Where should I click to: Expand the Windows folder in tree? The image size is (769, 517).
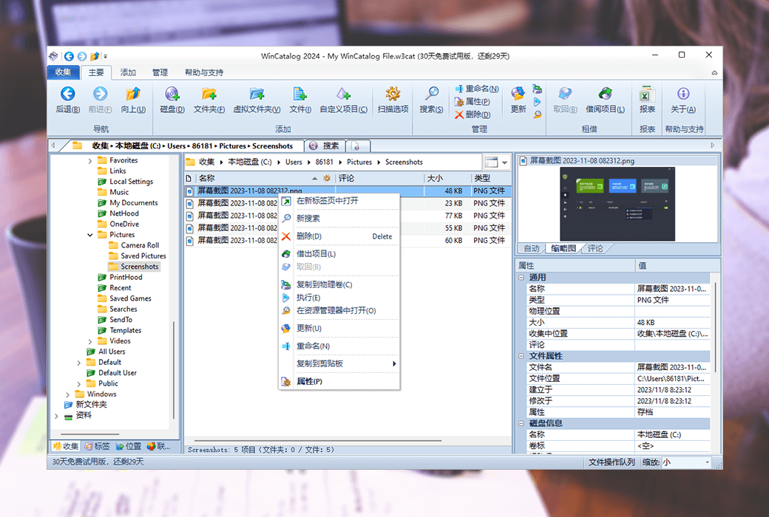68,394
